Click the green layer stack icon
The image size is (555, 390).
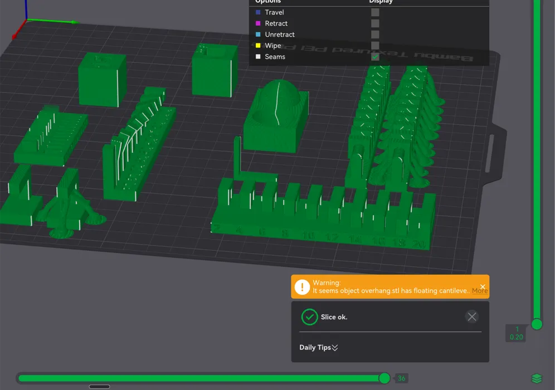click(x=537, y=378)
